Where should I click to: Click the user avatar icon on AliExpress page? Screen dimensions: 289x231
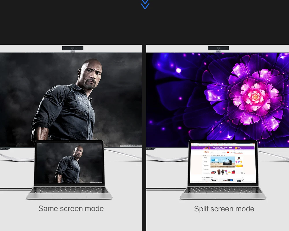coord(239,159)
